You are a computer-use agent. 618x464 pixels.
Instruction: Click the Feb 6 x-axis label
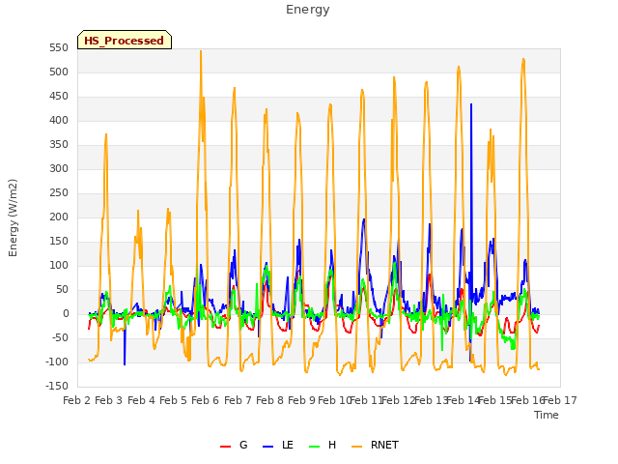pyautogui.click(x=205, y=400)
